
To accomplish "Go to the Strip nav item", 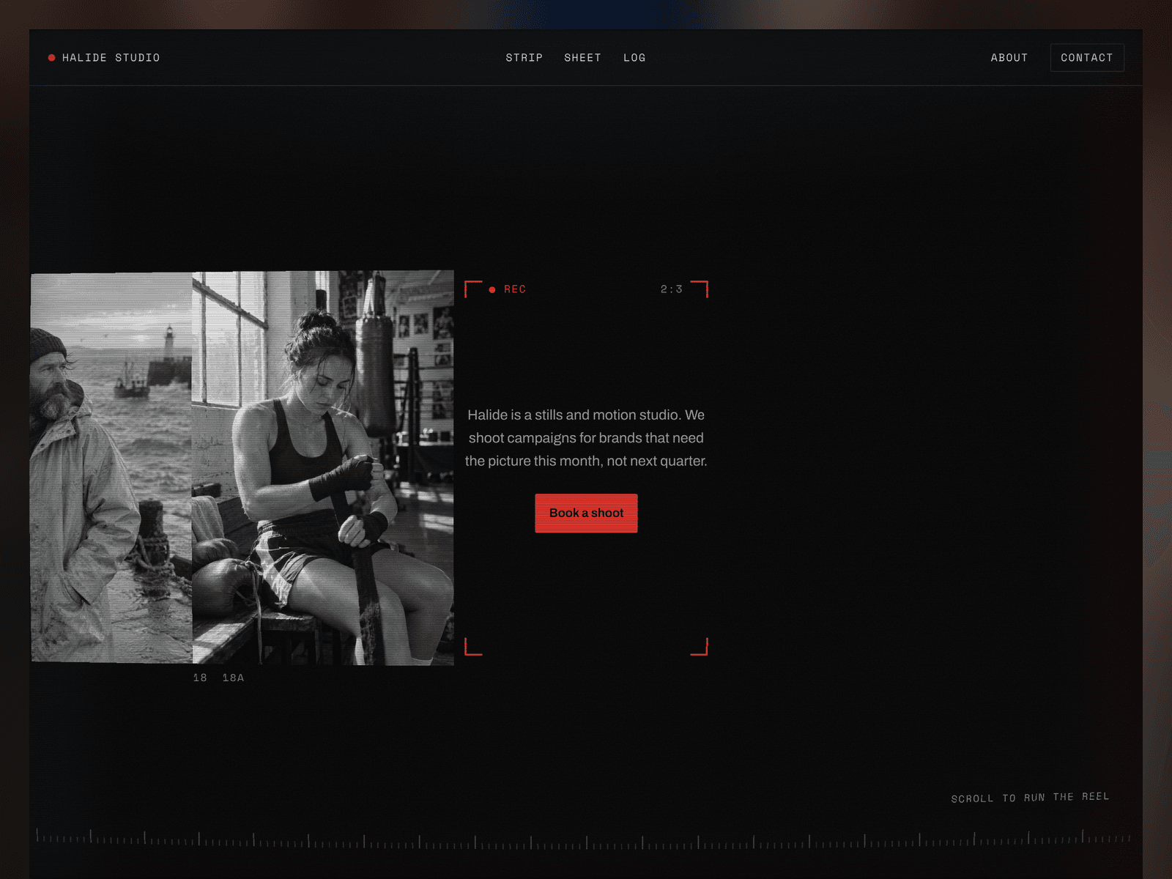I will pos(524,58).
